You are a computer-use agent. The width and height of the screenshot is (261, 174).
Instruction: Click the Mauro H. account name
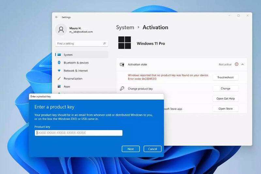75,28
